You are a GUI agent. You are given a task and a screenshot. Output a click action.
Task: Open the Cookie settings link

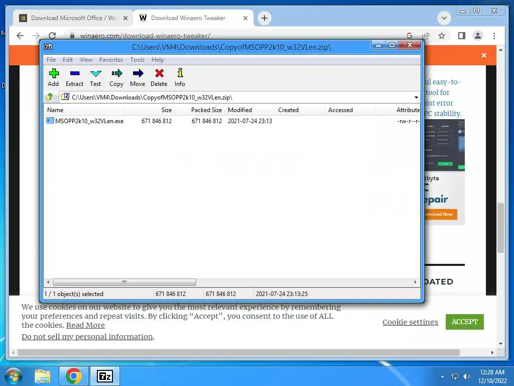[x=410, y=322]
